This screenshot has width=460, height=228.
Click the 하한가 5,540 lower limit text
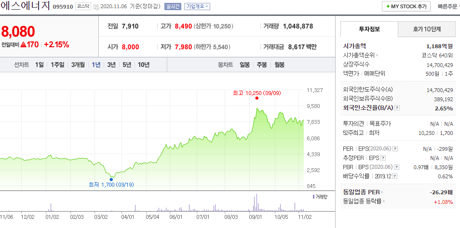point(212,47)
